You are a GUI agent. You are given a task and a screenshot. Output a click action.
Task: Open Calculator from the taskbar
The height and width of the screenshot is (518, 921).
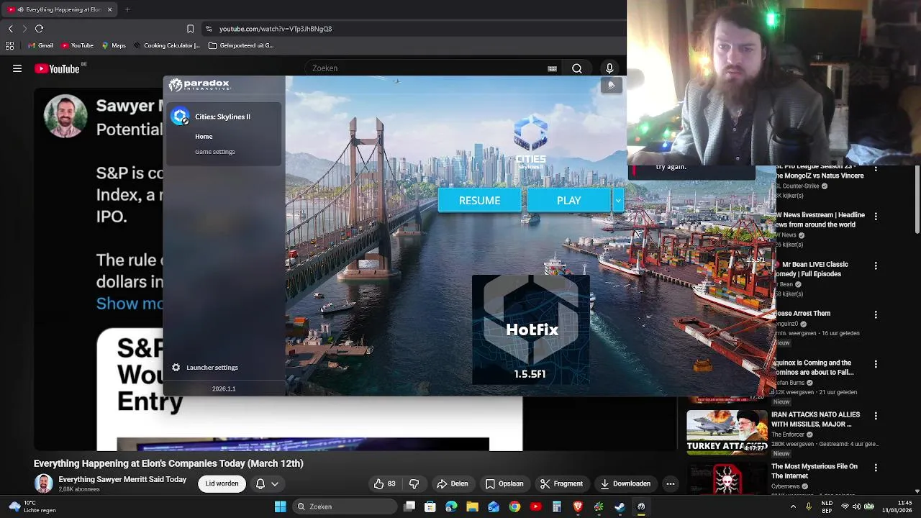[x=556, y=506]
